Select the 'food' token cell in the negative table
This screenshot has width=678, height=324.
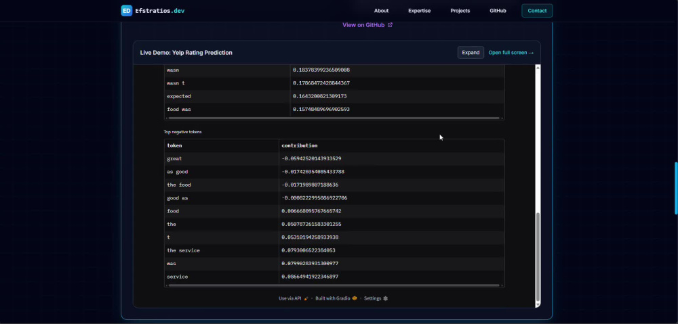tap(222, 211)
